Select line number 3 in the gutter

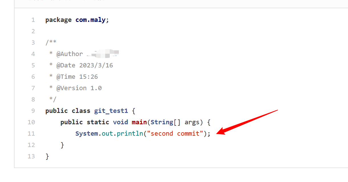click(33, 43)
